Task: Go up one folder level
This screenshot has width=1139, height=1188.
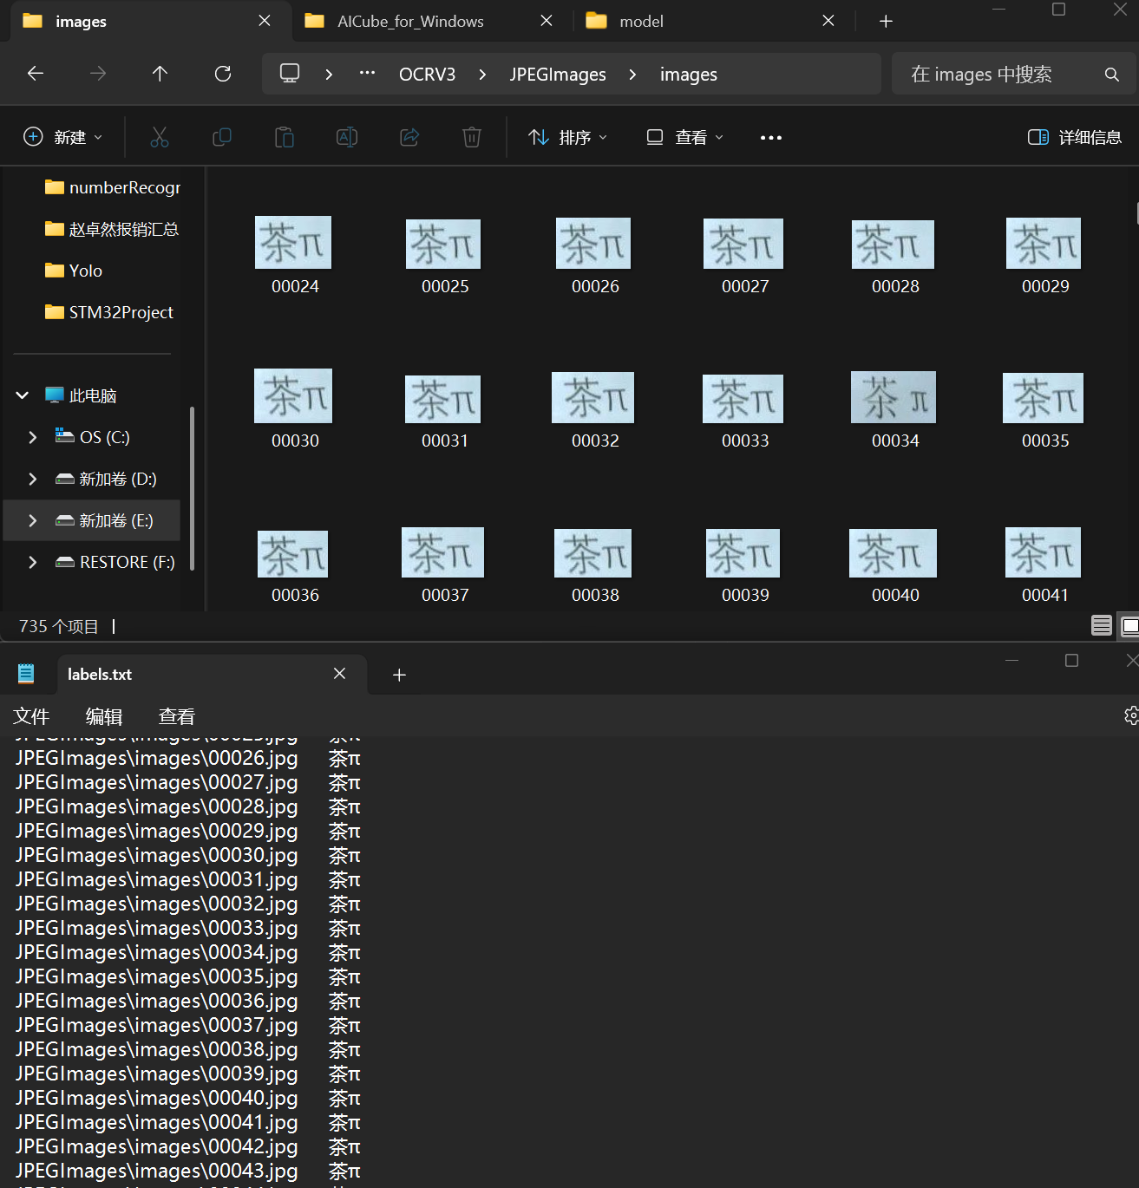Action: click(160, 74)
